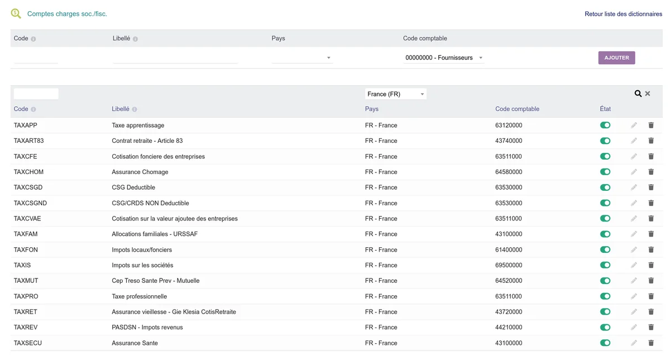Image resolution: width=670 pixels, height=356 pixels.
Task: Toggle the TAXCVAE active state switch
Action: 605,219
